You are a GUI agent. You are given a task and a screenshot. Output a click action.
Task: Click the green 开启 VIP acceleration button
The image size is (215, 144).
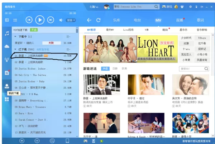[34, 30]
